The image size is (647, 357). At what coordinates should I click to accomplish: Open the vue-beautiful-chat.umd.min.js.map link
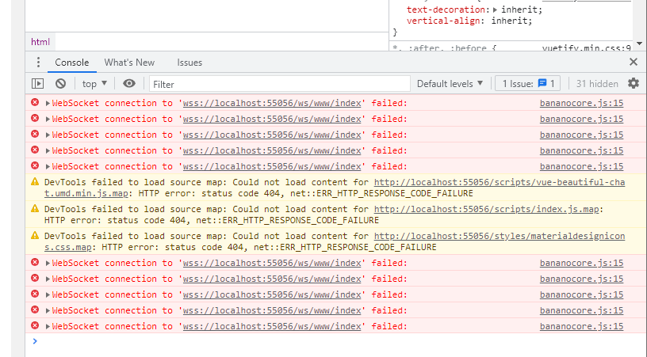pyautogui.click(x=500, y=182)
